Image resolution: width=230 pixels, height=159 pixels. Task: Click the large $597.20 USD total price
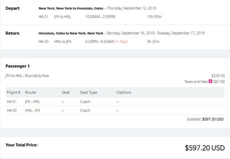(x=205, y=148)
